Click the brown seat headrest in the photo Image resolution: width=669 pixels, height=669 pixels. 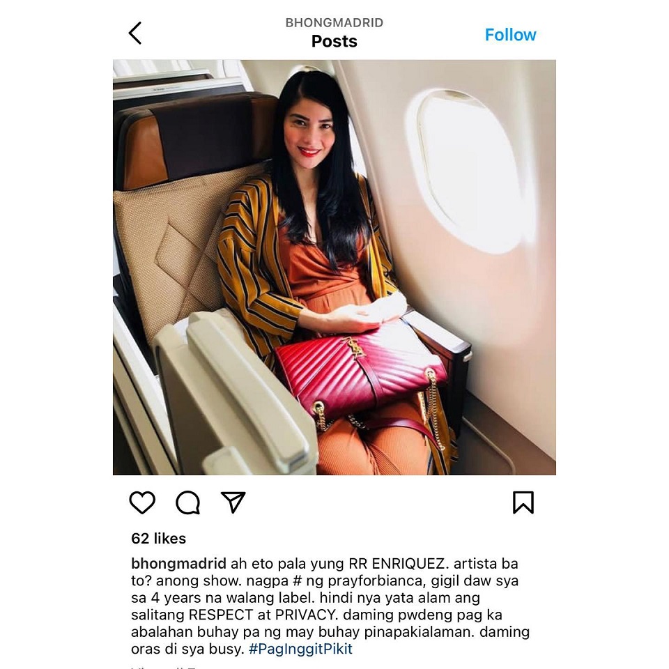click(x=194, y=141)
